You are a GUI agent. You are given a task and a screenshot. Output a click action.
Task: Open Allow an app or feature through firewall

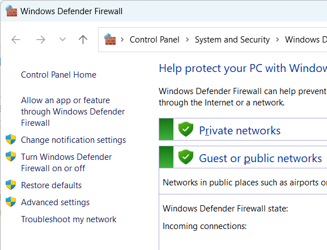click(x=73, y=112)
